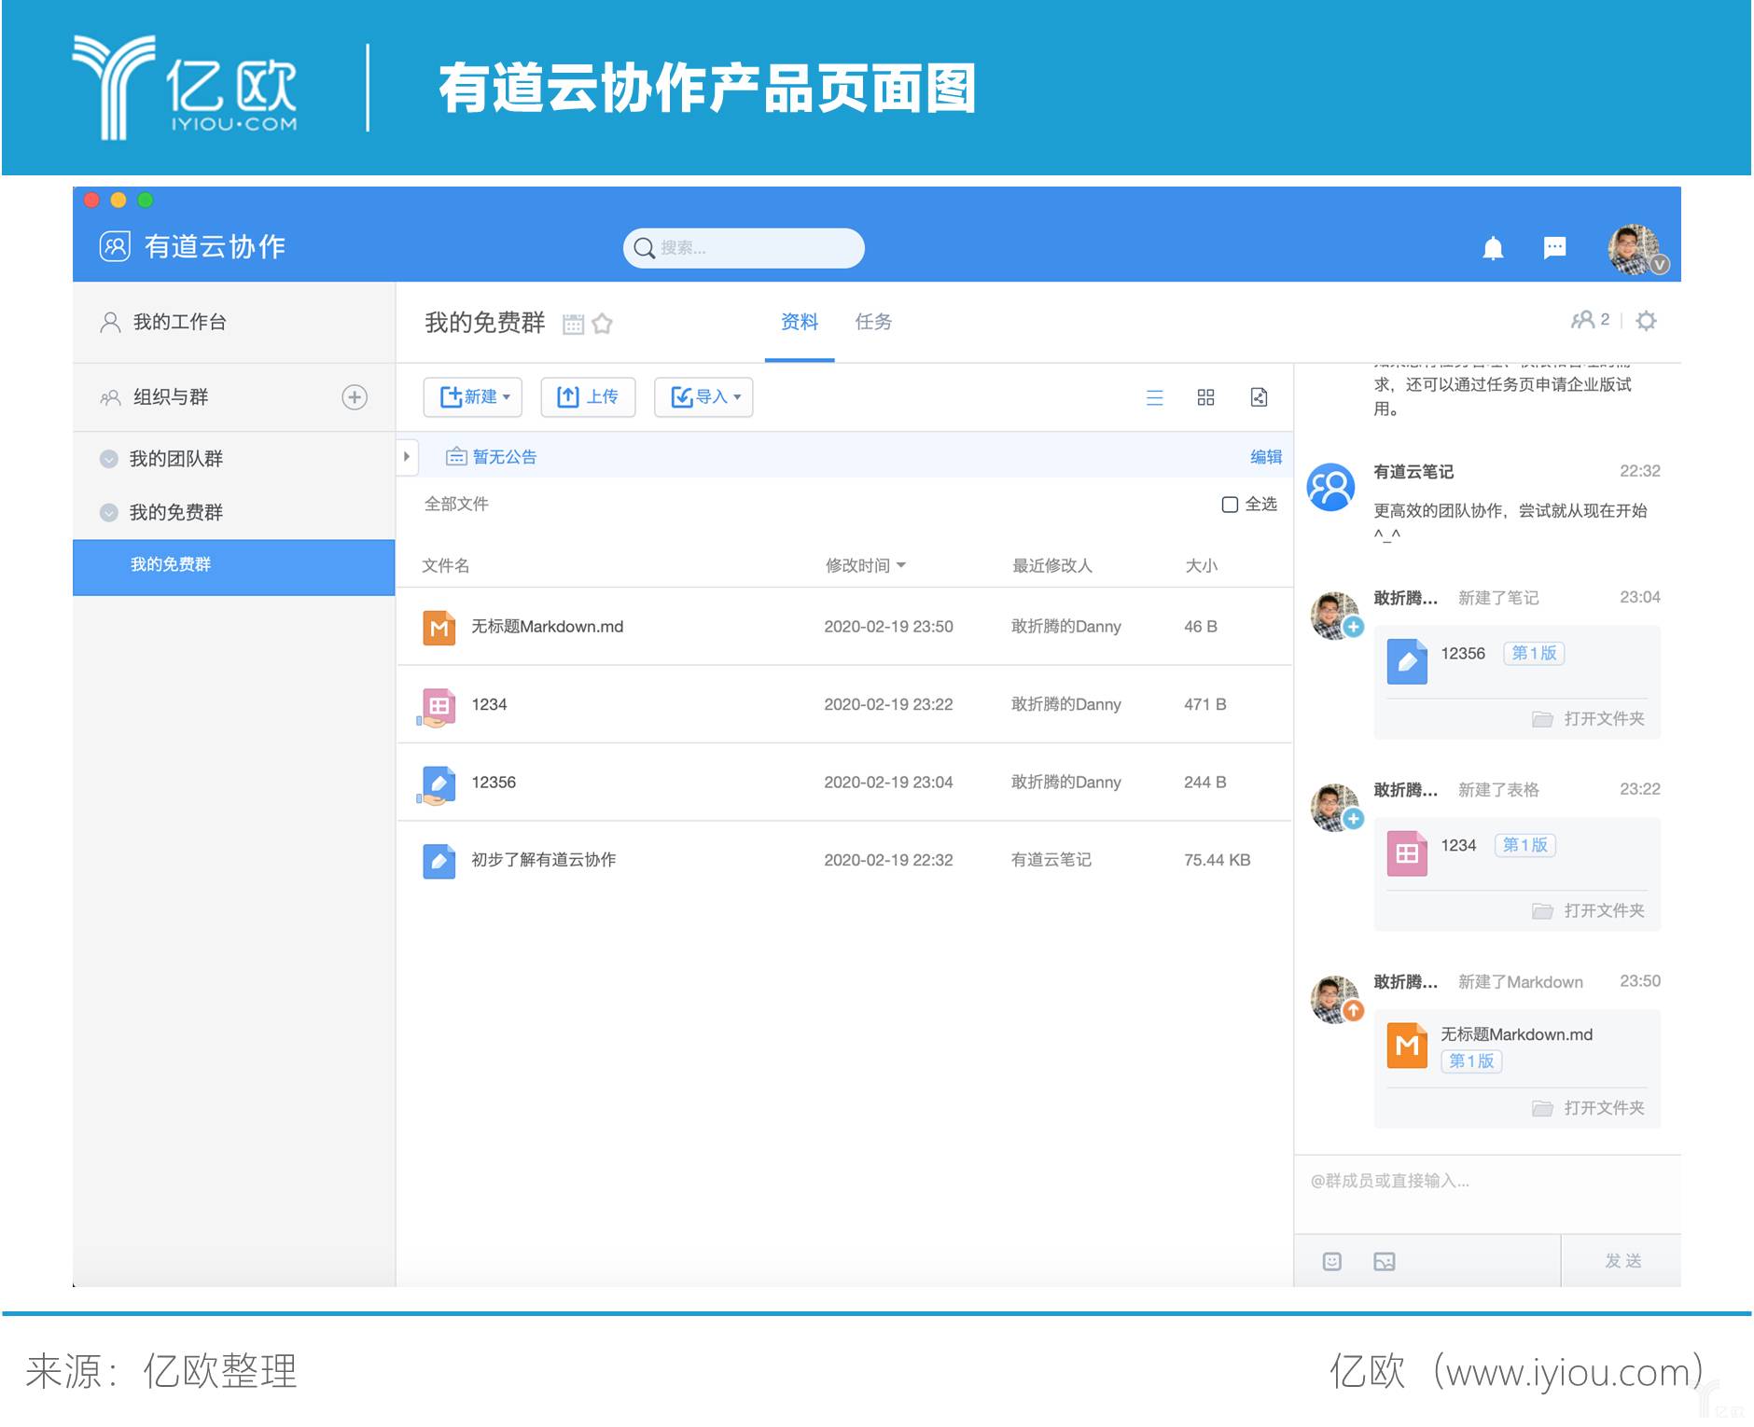Click the 有道云笔记 chat avatar

coord(1331,487)
